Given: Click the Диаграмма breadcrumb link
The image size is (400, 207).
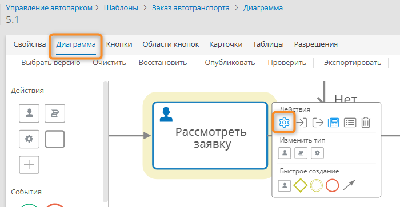Looking at the screenshot, I should click(x=263, y=8).
